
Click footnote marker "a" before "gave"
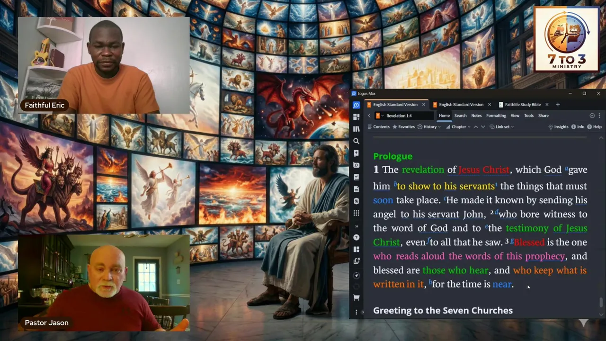(566, 168)
